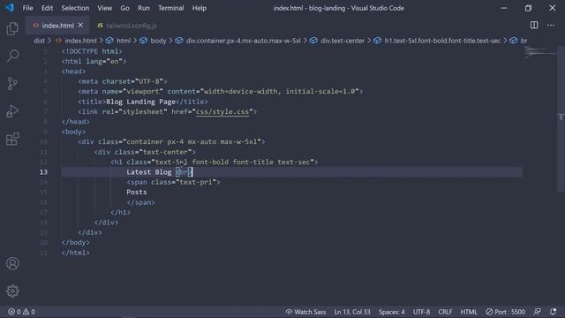Click the closing </span> tag
This screenshot has height=318, width=565.
point(140,202)
